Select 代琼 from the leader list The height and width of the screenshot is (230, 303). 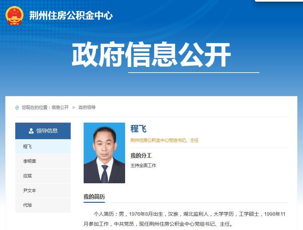28,205
